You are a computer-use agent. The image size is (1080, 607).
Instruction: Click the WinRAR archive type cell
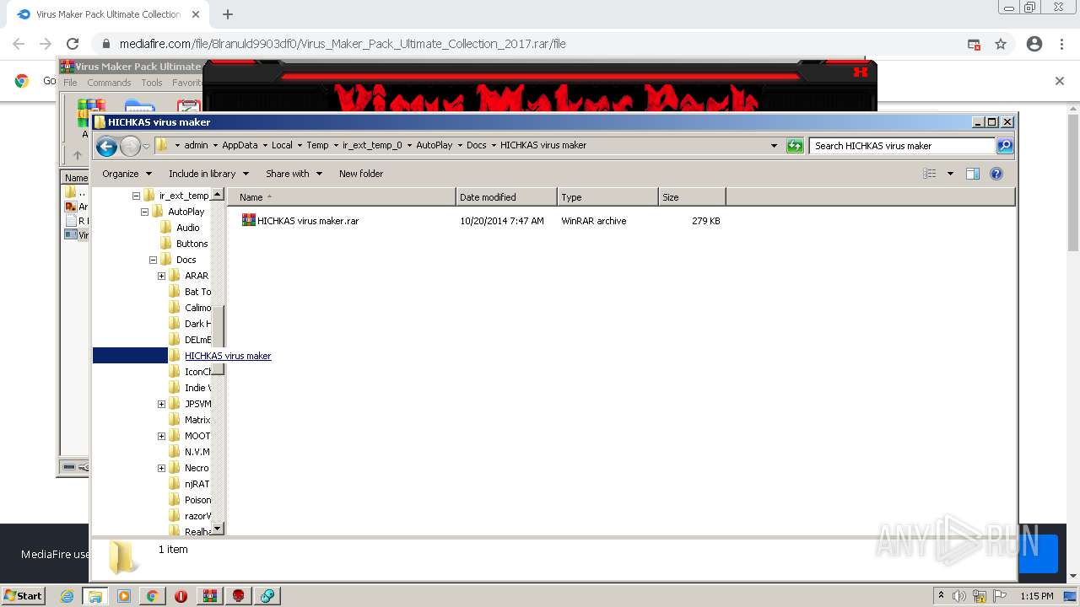pos(594,221)
